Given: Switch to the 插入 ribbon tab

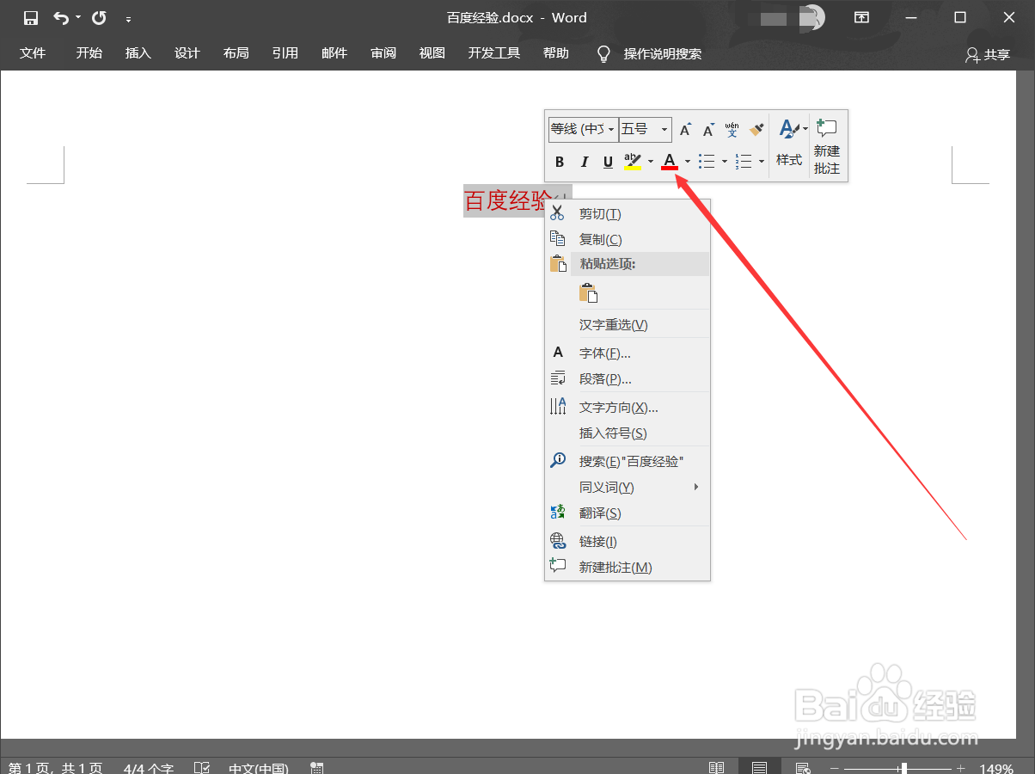Looking at the screenshot, I should click(x=138, y=53).
